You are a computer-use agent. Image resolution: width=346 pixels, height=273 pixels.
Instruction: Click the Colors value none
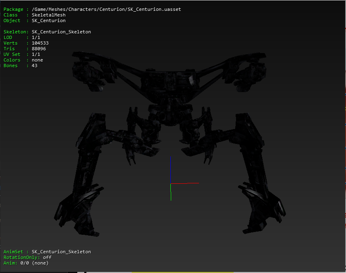37,60
